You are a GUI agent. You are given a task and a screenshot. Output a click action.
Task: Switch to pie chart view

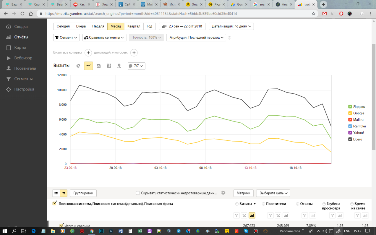tap(78, 66)
